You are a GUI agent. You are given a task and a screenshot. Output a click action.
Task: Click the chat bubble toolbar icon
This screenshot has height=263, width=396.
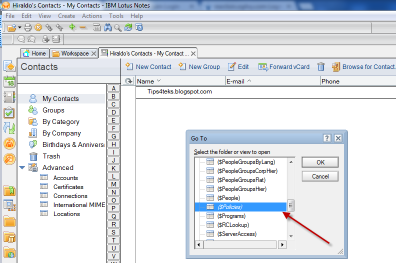(21, 39)
